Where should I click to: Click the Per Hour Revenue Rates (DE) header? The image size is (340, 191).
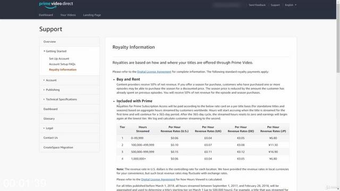[241, 129]
